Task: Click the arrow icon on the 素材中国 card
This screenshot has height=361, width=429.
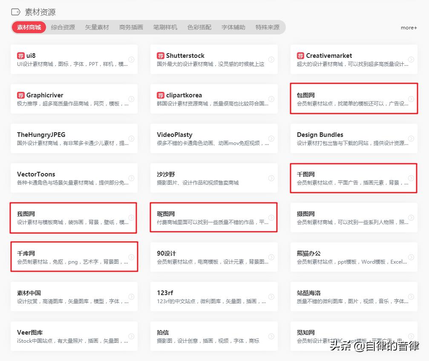Action: tap(132, 296)
